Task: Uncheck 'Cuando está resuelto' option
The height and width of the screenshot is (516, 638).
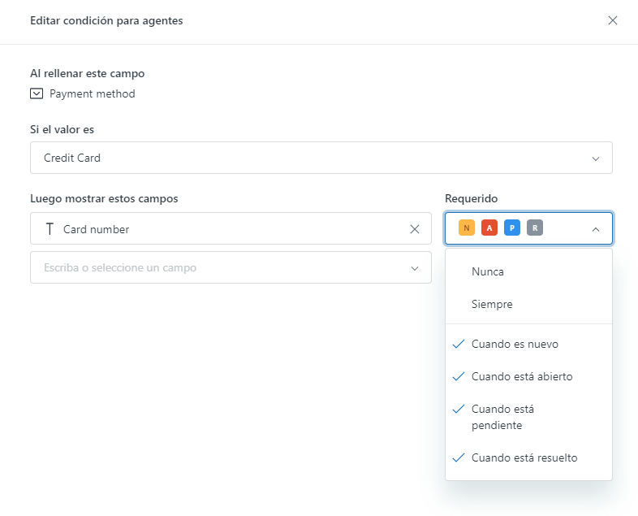Action: [524, 457]
